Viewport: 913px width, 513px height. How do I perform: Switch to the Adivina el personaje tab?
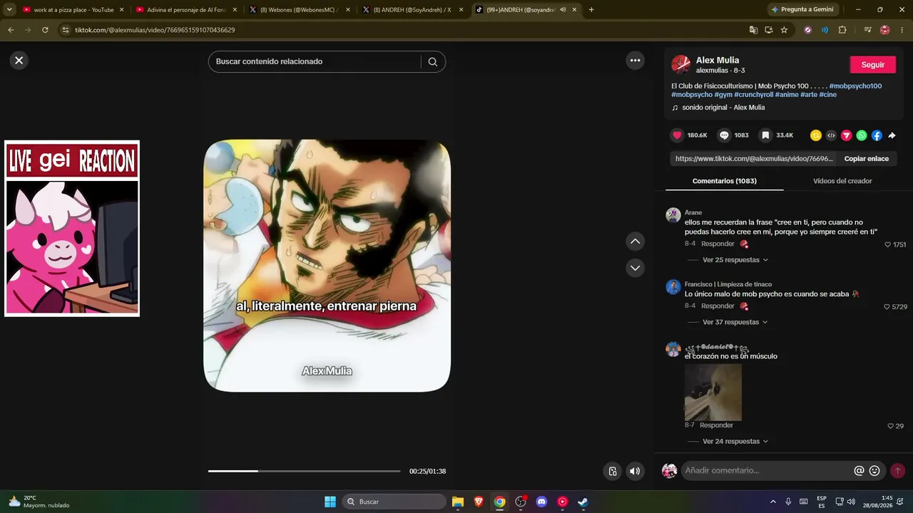click(x=186, y=10)
